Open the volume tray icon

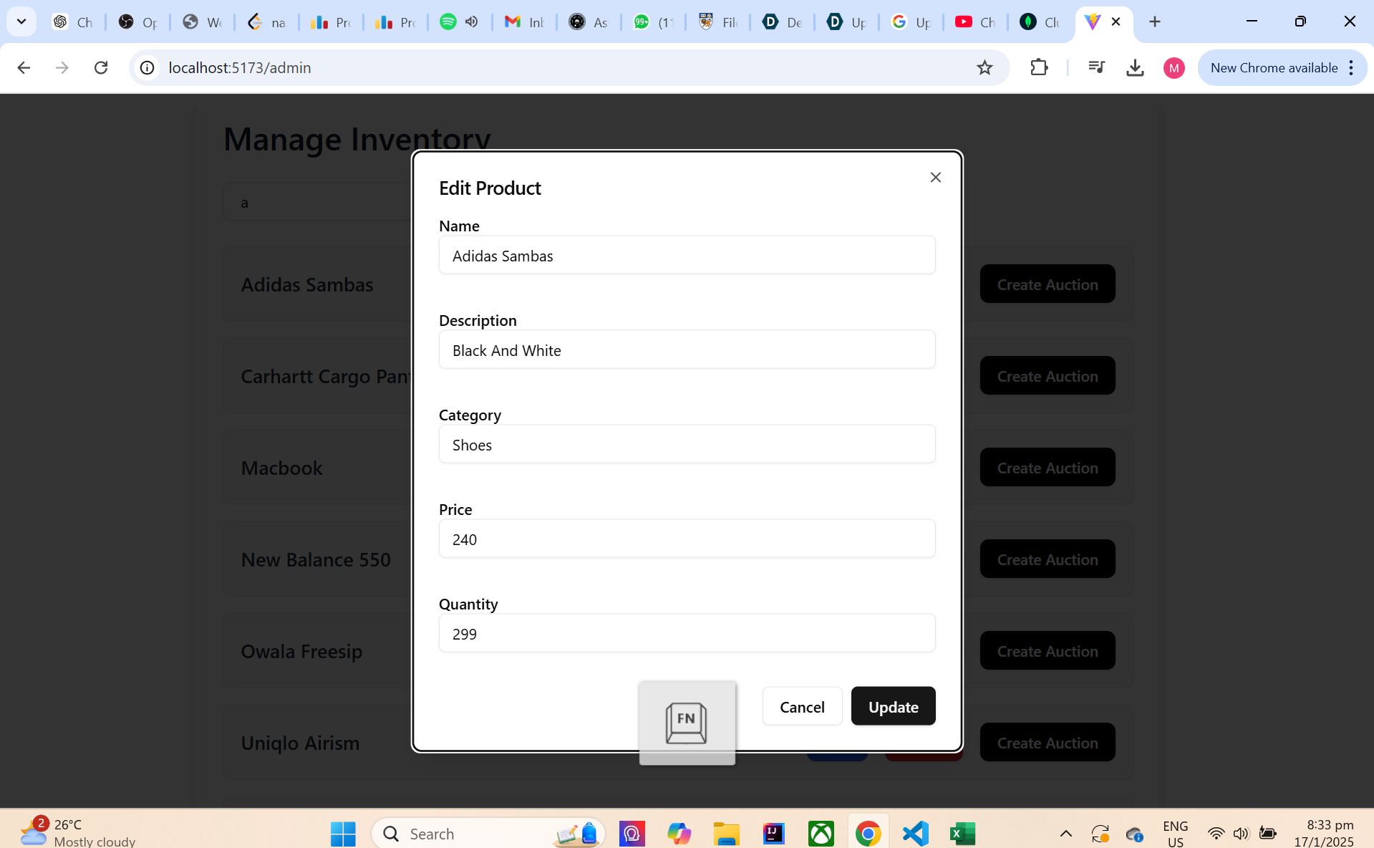pyautogui.click(x=1241, y=833)
